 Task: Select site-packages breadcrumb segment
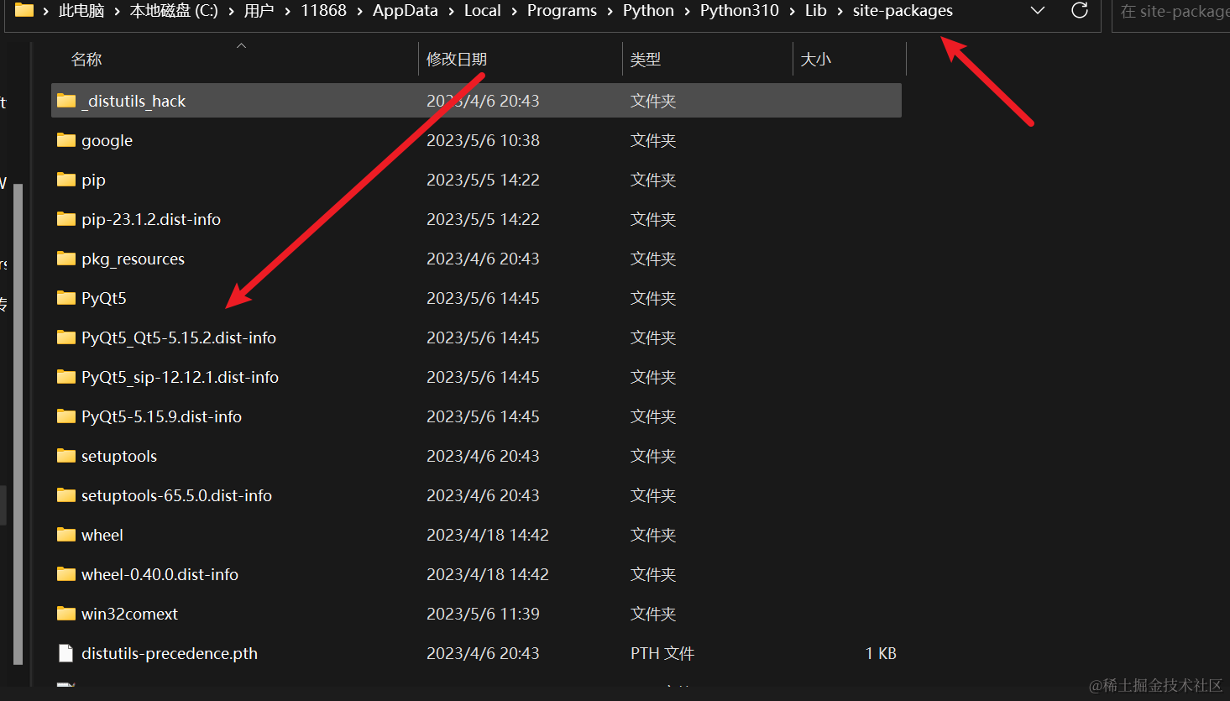point(903,11)
